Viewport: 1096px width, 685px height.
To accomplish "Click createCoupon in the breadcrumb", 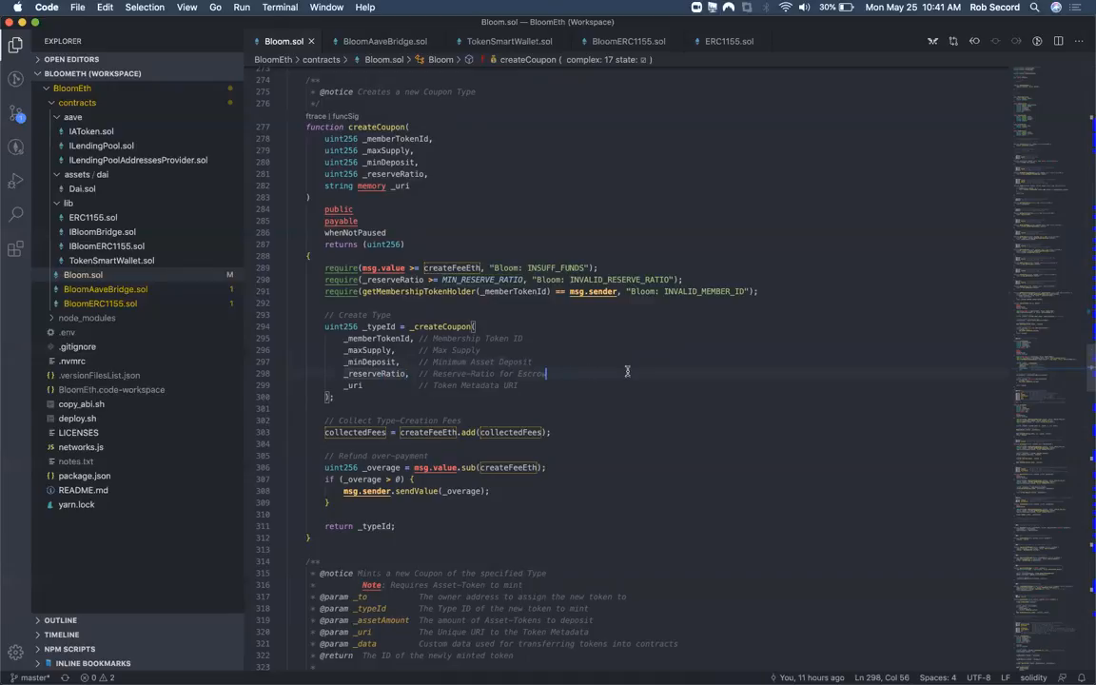I will (x=528, y=59).
